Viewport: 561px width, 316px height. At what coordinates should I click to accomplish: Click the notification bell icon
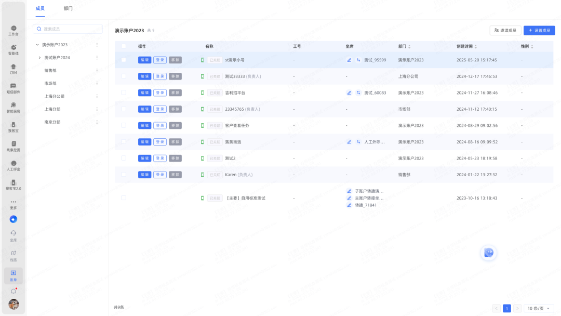(14, 292)
